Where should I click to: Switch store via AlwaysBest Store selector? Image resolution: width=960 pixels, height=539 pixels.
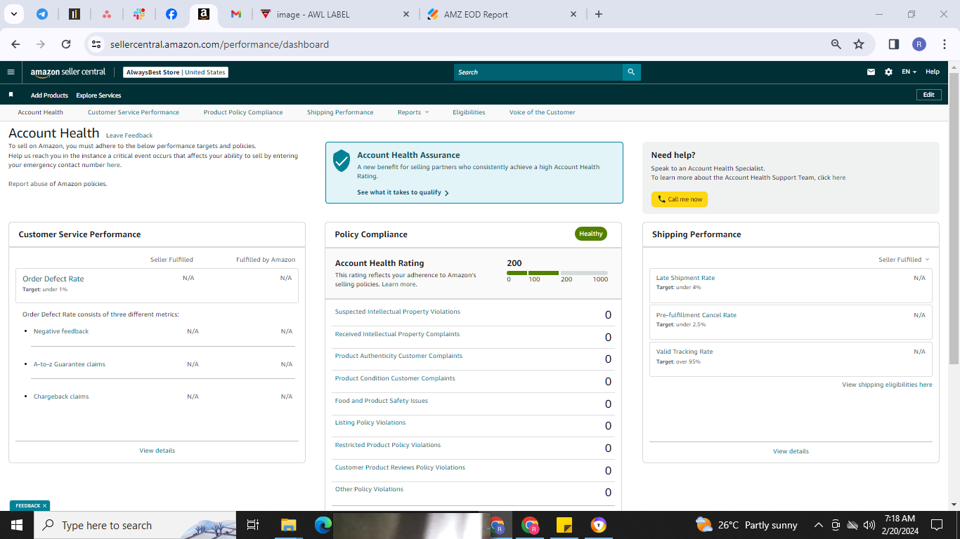[x=176, y=72]
